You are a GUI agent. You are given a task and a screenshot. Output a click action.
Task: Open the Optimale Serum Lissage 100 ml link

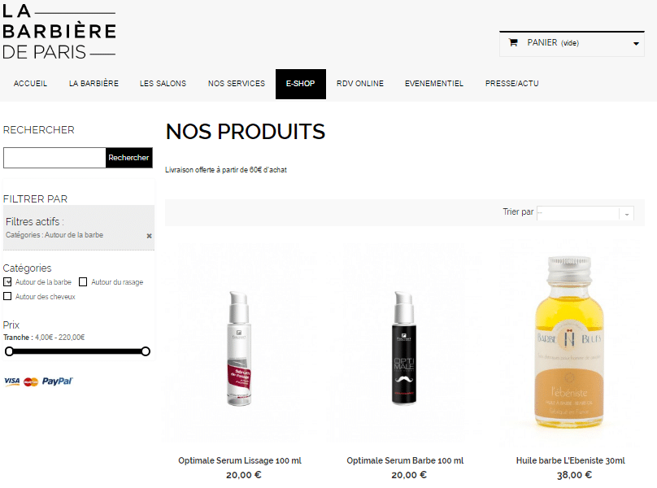[x=240, y=460]
